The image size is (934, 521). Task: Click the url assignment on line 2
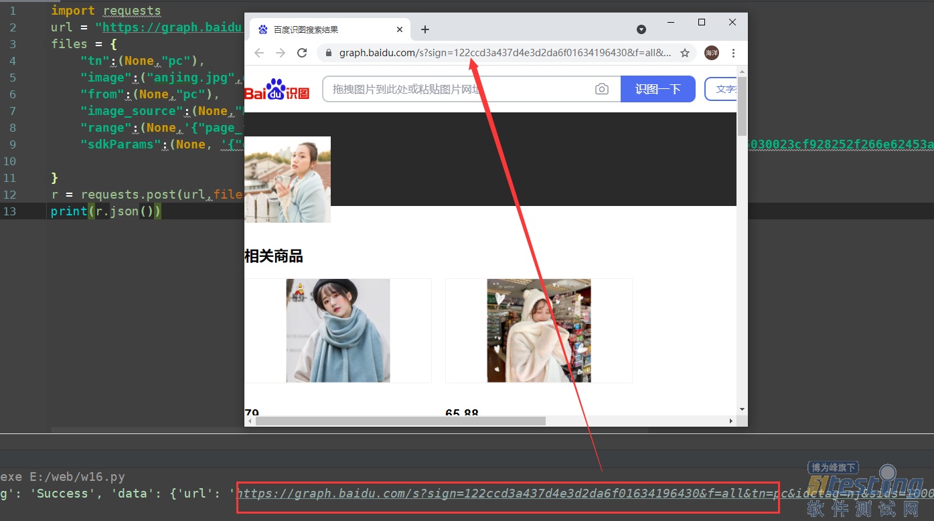coord(147,27)
